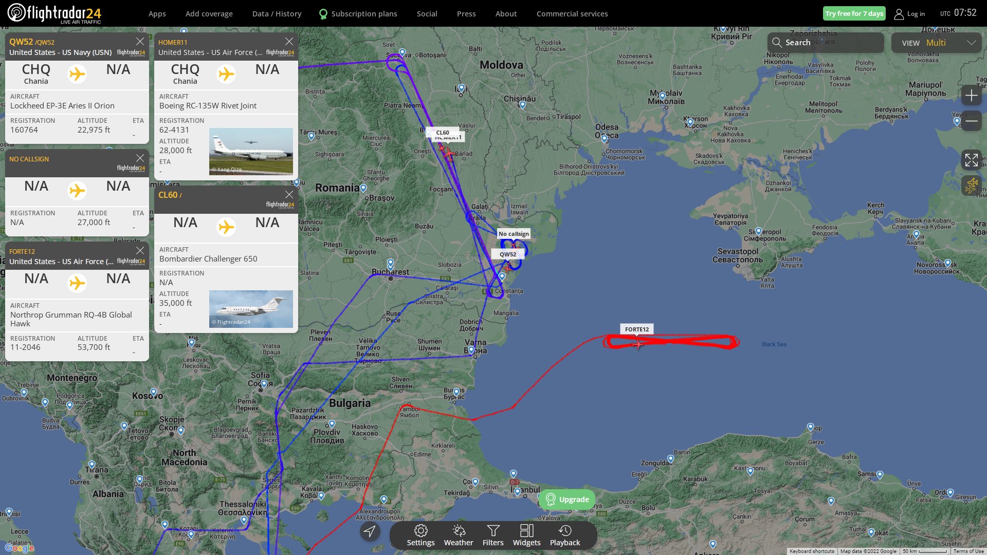Image resolution: width=987 pixels, height=555 pixels.
Task: Focus the Search input field
Action: (826, 43)
